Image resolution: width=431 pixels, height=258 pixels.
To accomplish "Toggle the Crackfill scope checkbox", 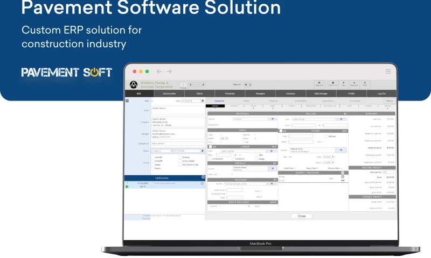I will point(153,161).
